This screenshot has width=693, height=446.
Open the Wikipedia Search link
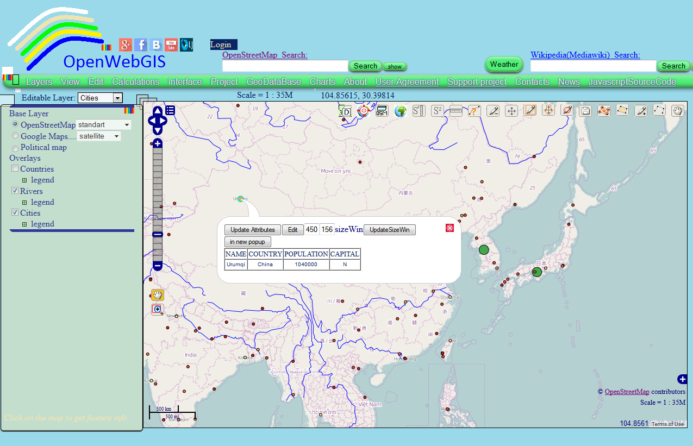(x=585, y=55)
